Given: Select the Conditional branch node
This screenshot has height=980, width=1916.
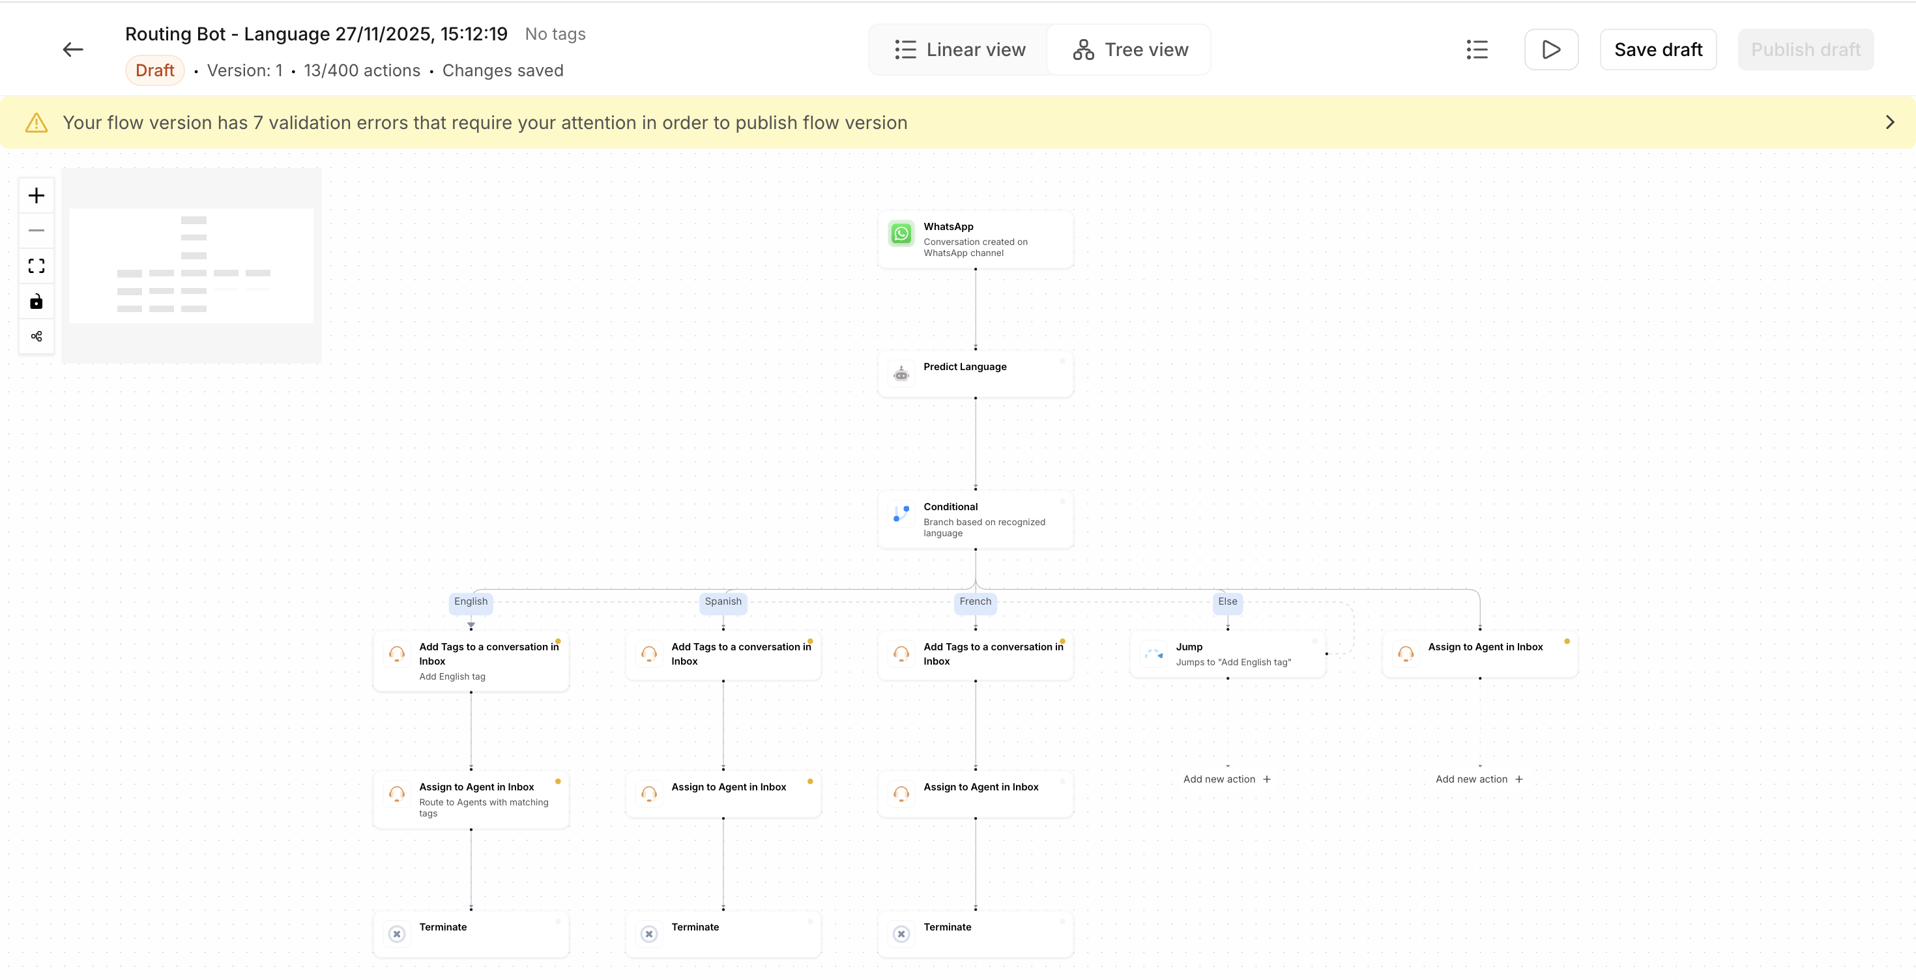Looking at the screenshot, I should coord(974,519).
